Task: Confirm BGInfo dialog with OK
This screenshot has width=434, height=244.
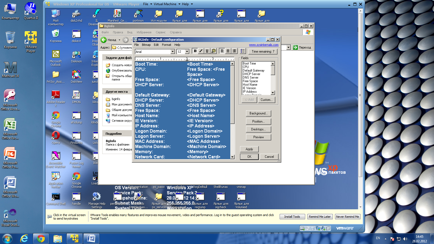Action: (x=249, y=157)
